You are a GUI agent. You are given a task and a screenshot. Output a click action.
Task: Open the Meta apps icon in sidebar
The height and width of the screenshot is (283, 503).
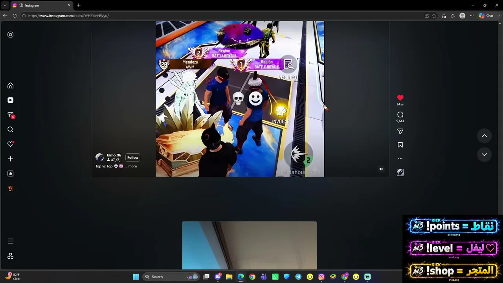[x=11, y=256]
